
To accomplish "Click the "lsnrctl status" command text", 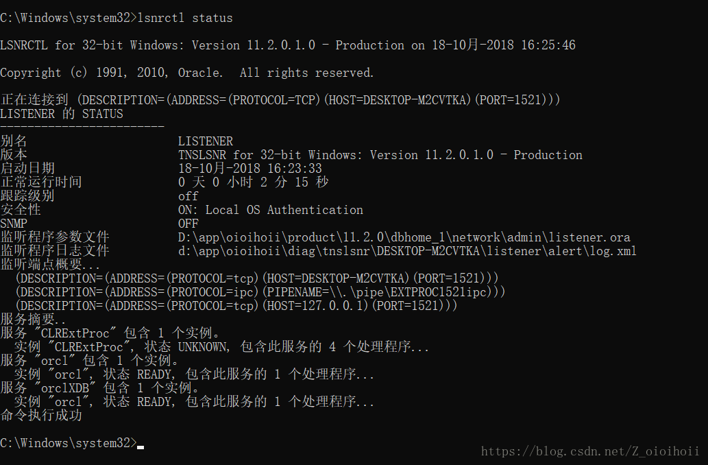I will [185, 18].
